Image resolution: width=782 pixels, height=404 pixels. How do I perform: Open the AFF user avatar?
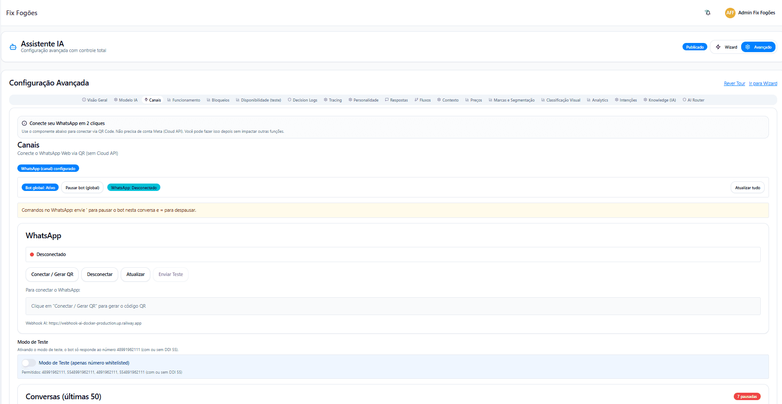(730, 13)
